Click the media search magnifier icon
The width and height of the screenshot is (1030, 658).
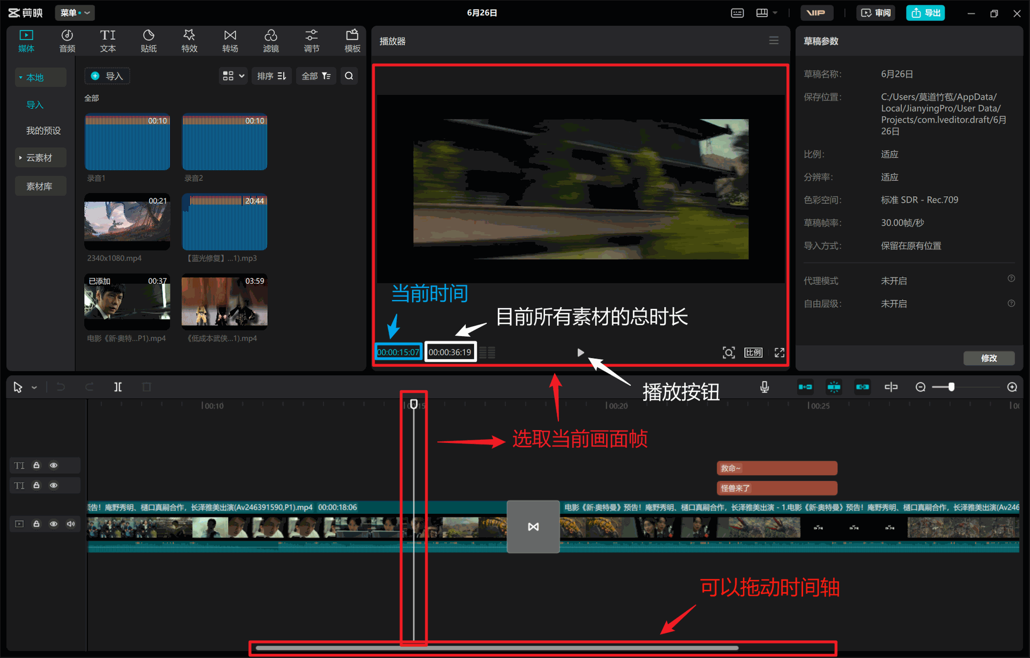(349, 76)
